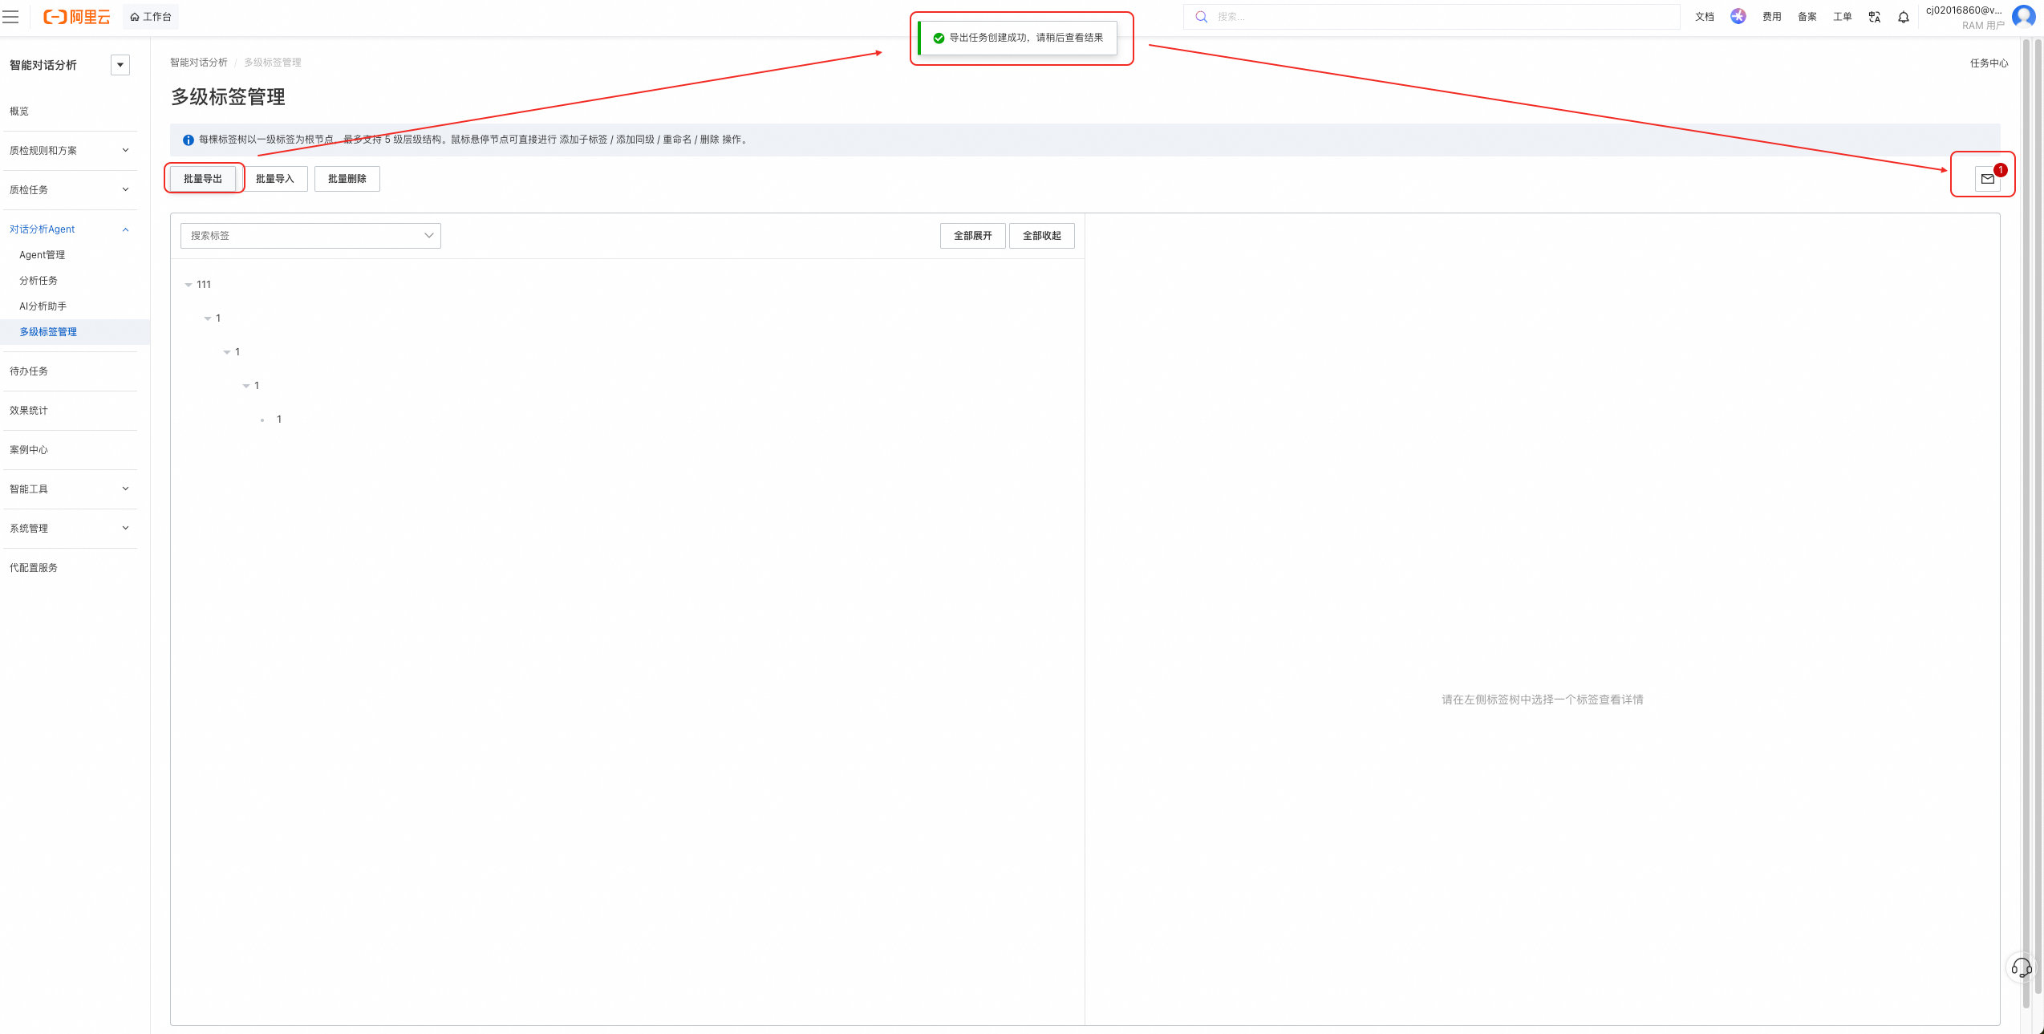Select 多级标签管理 in the sidebar
Screen dimensions: 2044x1034
(x=75, y=332)
